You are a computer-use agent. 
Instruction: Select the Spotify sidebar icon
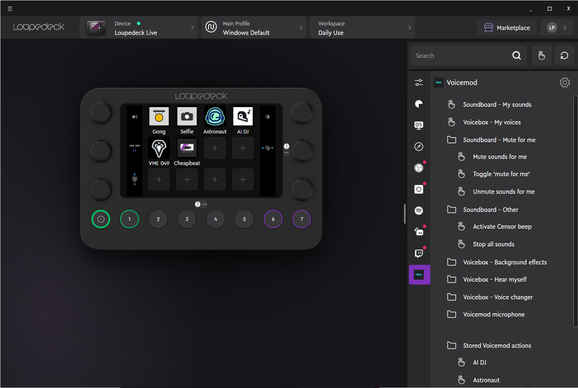419,211
